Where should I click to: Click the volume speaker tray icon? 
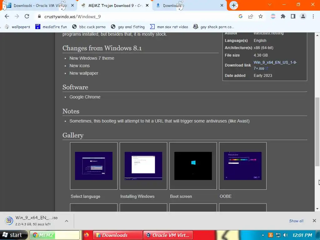pos(286,235)
